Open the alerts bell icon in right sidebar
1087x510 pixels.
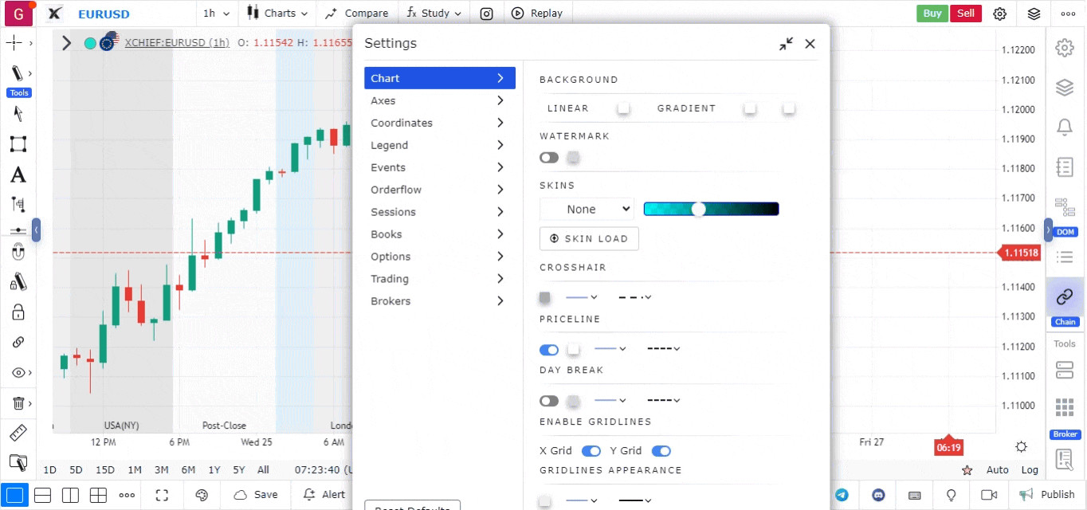point(1064,127)
